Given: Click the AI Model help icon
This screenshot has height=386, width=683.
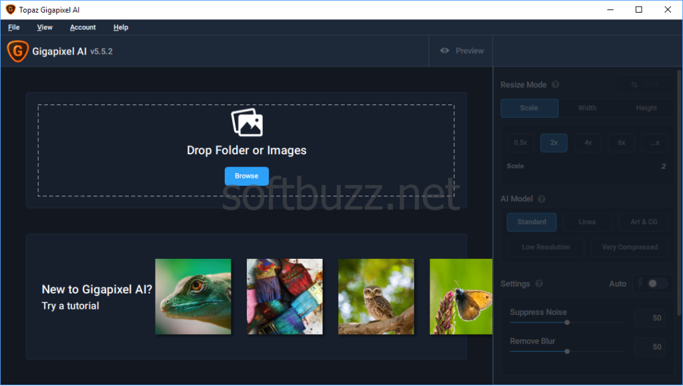Looking at the screenshot, I should pos(542,199).
